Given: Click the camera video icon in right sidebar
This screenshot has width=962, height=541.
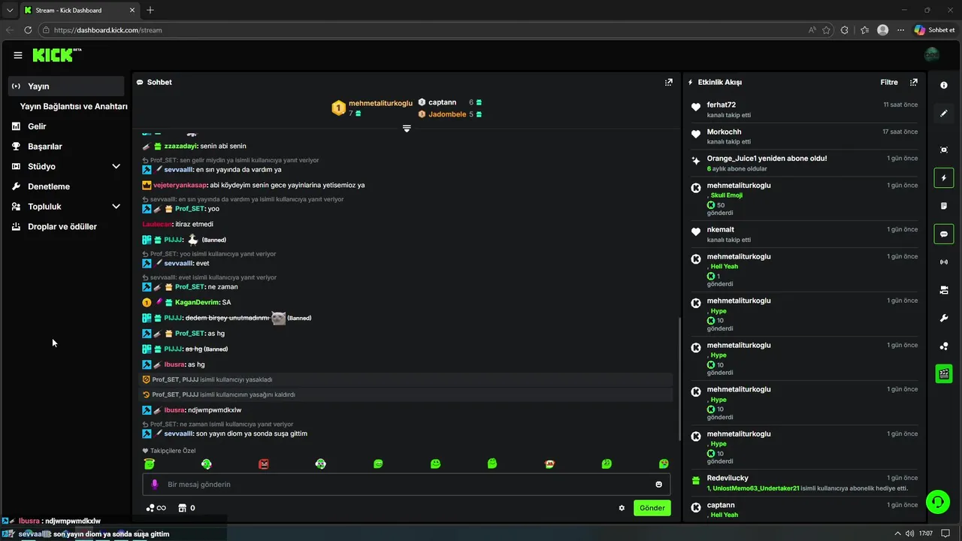Looking at the screenshot, I should click(x=944, y=290).
